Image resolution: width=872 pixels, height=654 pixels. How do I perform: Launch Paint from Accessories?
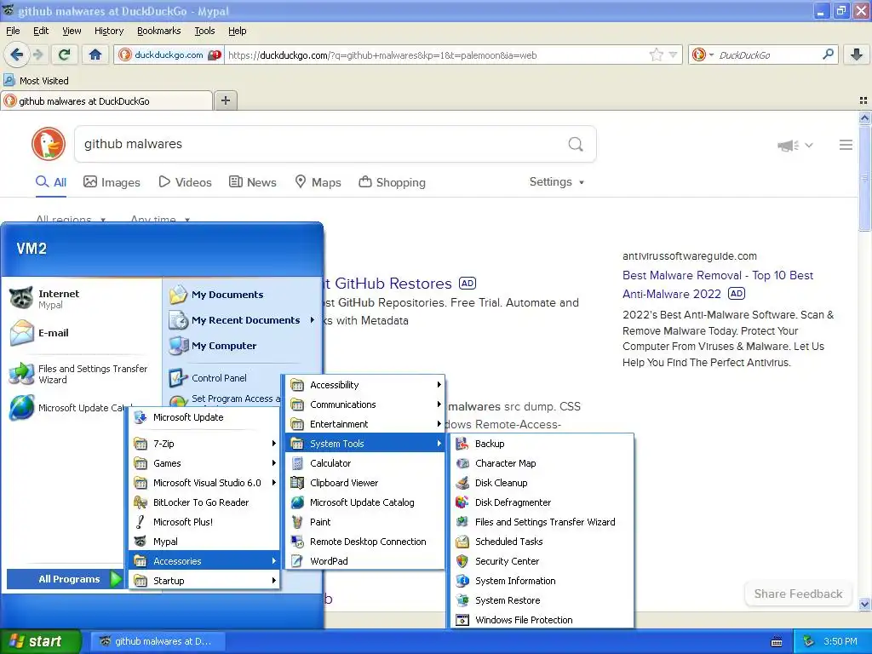[364, 522]
